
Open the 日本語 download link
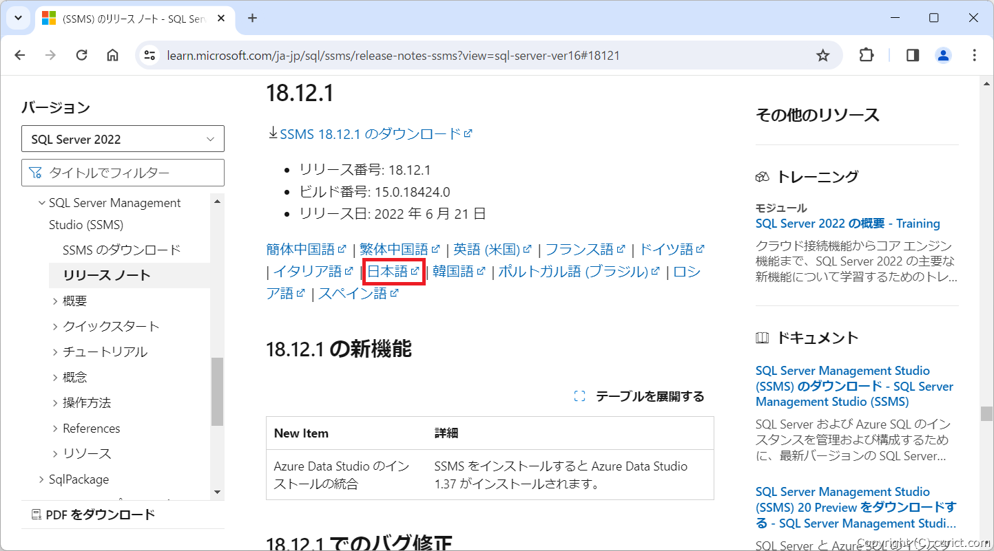393,271
